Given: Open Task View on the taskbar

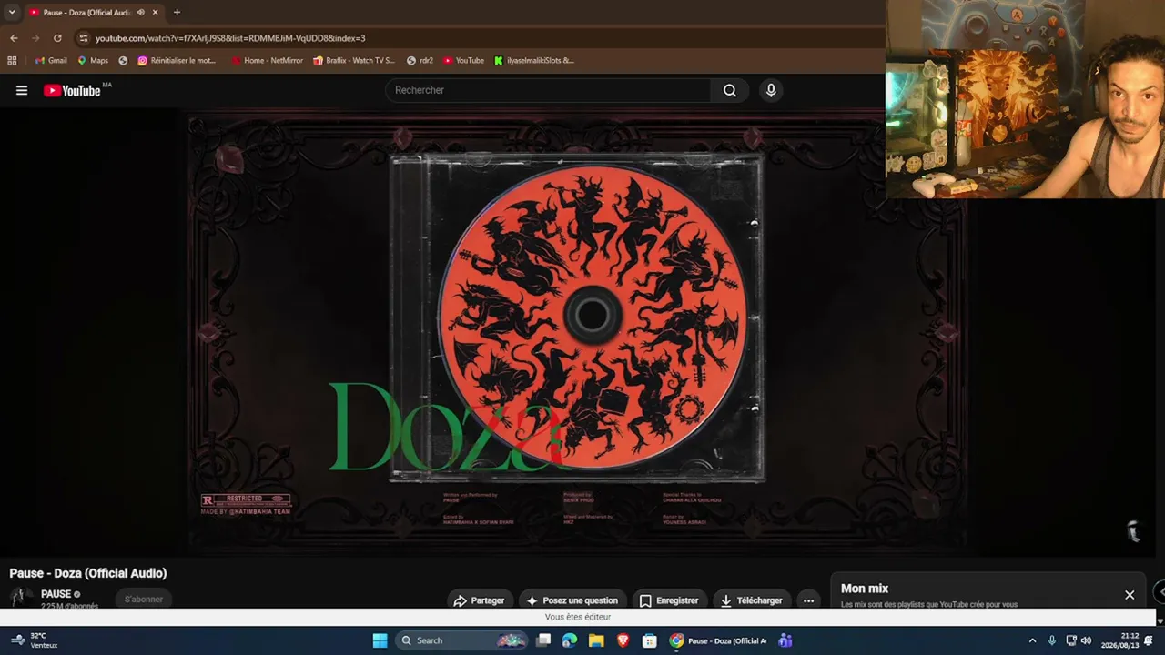Looking at the screenshot, I should coord(543,640).
